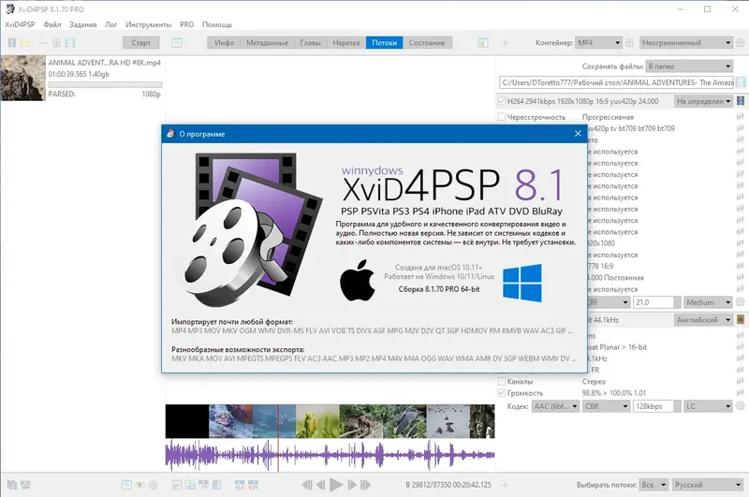Click the plus icon after the frame counter
The width and height of the screenshot is (749, 497).
tap(505, 485)
